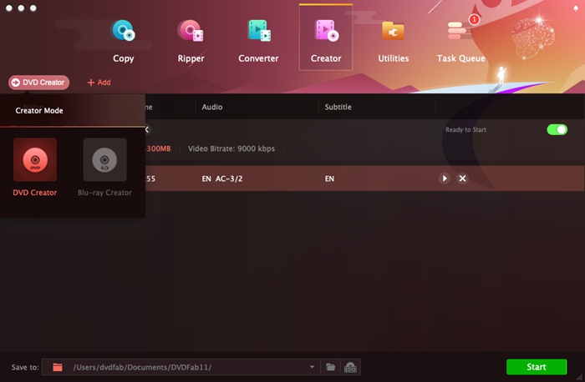Click the EN subtitle entry
This screenshot has width=585, height=382.
pos(329,178)
